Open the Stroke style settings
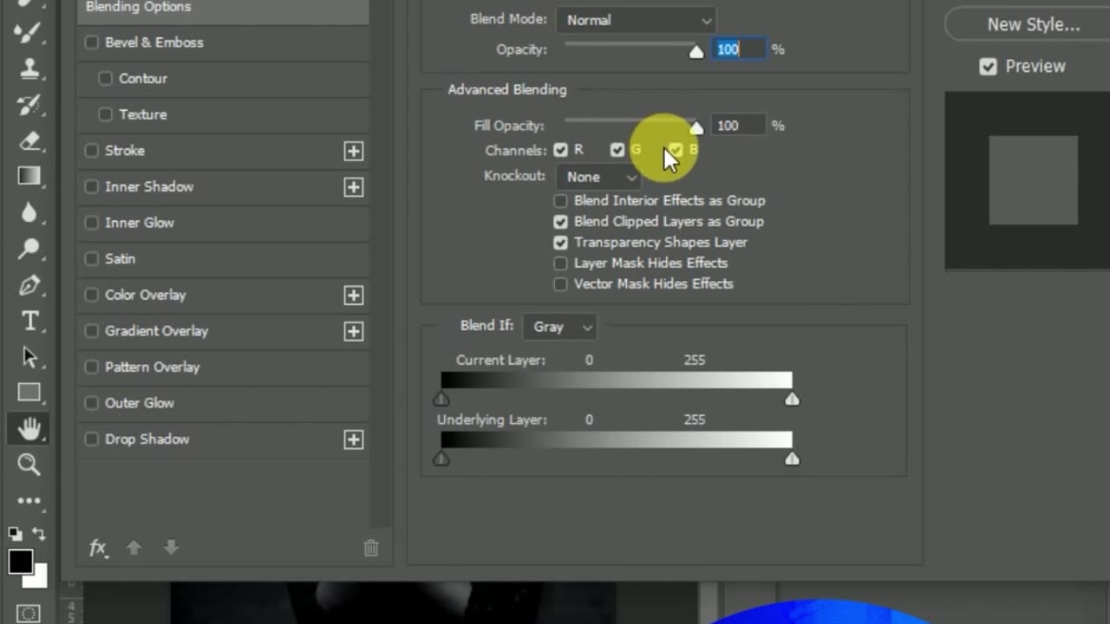 click(x=125, y=151)
